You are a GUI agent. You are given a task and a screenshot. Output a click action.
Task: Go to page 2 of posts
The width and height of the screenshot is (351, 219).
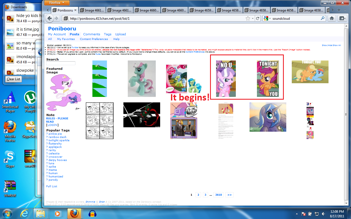point(198,195)
